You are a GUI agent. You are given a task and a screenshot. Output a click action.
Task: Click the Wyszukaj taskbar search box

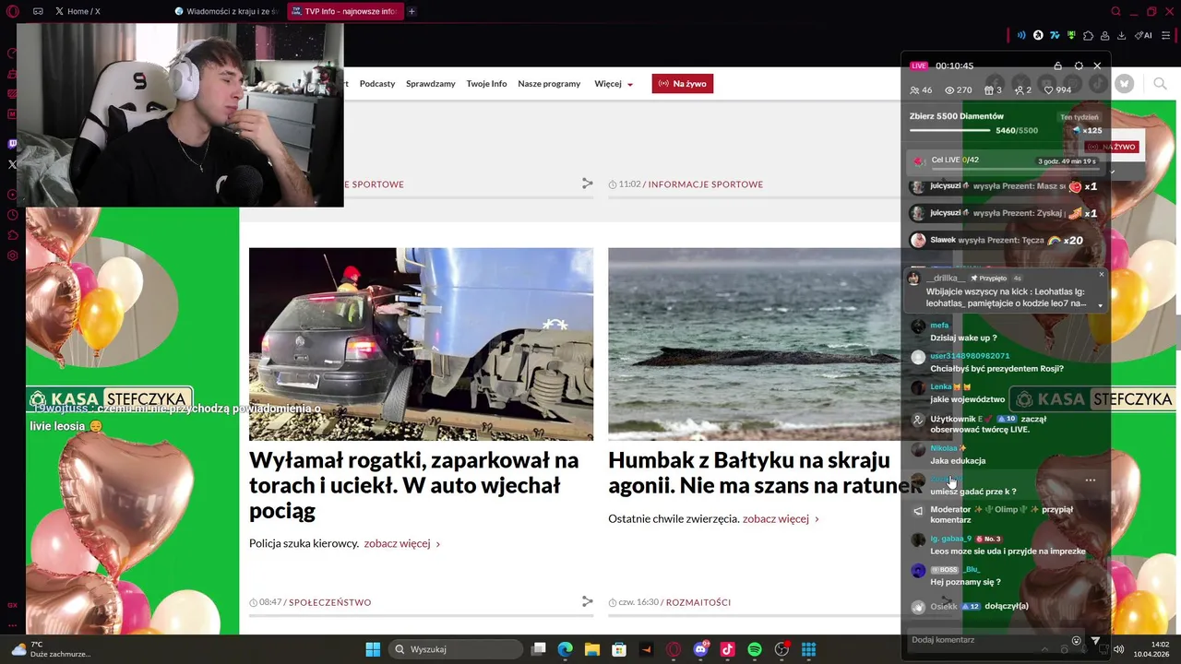point(457,649)
